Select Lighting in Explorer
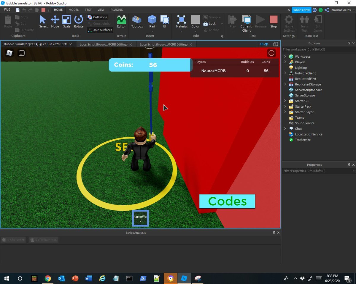The width and height of the screenshot is (356, 284). pos(301,68)
